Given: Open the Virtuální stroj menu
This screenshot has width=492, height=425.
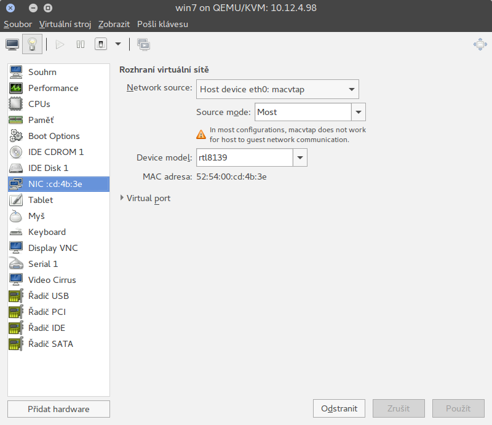Looking at the screenshot, I should 65,24.
